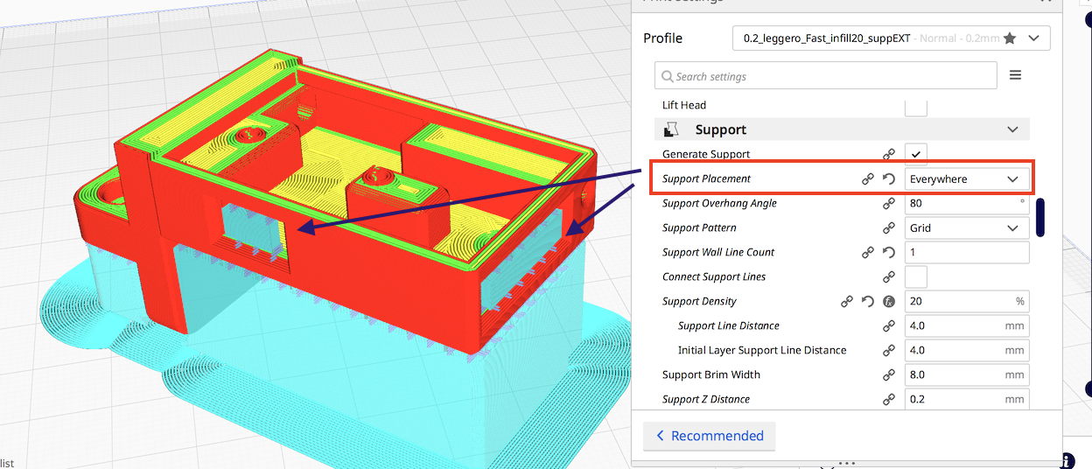Click the link icon for Support Line Distance

[x=889, y=325]
